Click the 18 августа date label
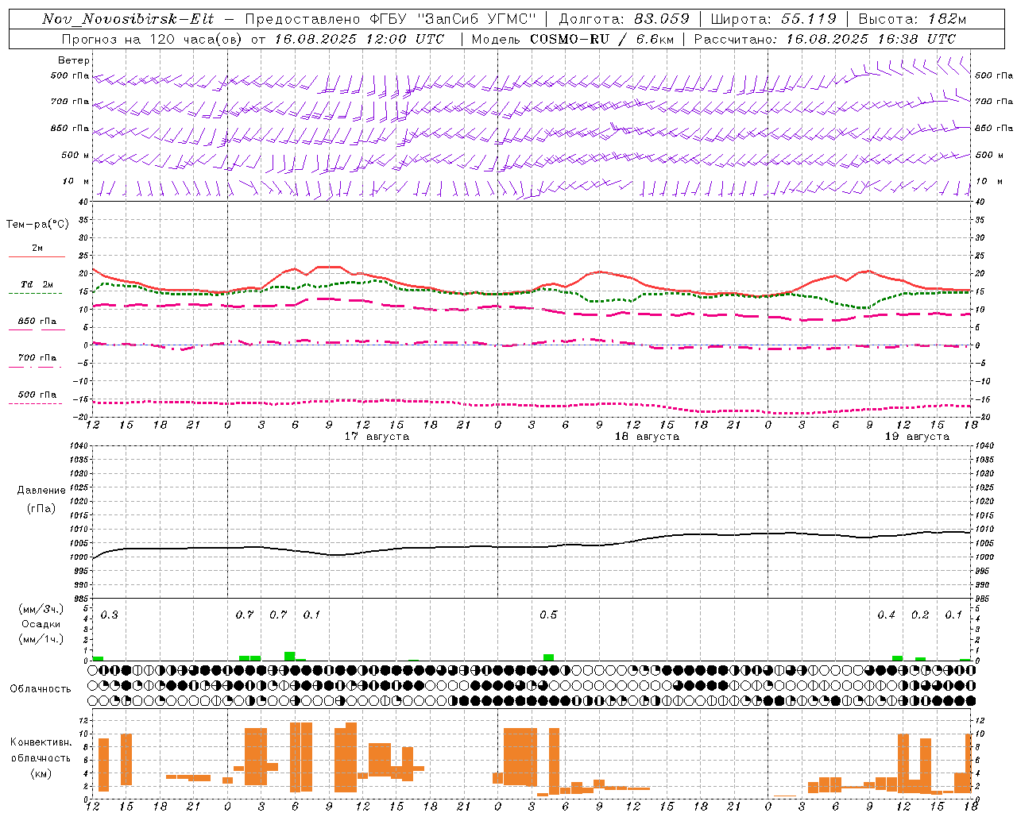 click(x=647, y=437)
